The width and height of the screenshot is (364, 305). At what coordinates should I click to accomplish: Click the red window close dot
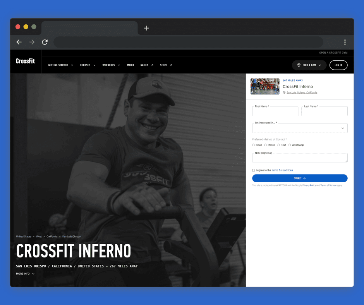18,27
